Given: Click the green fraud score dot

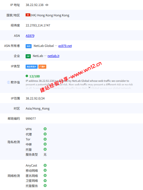Looking at the screenshot, I should click(27, 76).
